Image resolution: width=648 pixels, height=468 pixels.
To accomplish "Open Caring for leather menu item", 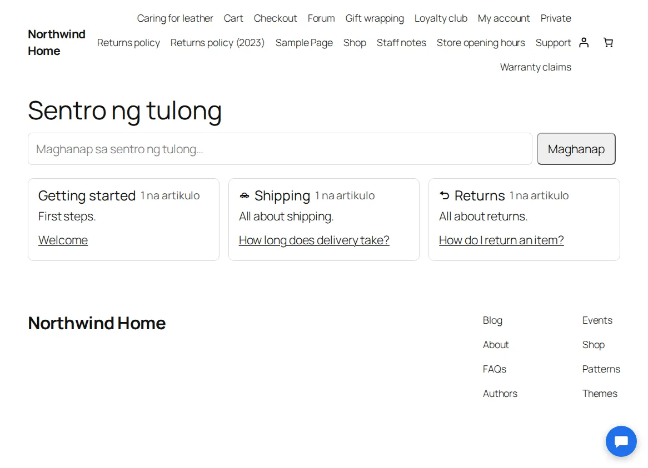I will [x=175, y=18].
